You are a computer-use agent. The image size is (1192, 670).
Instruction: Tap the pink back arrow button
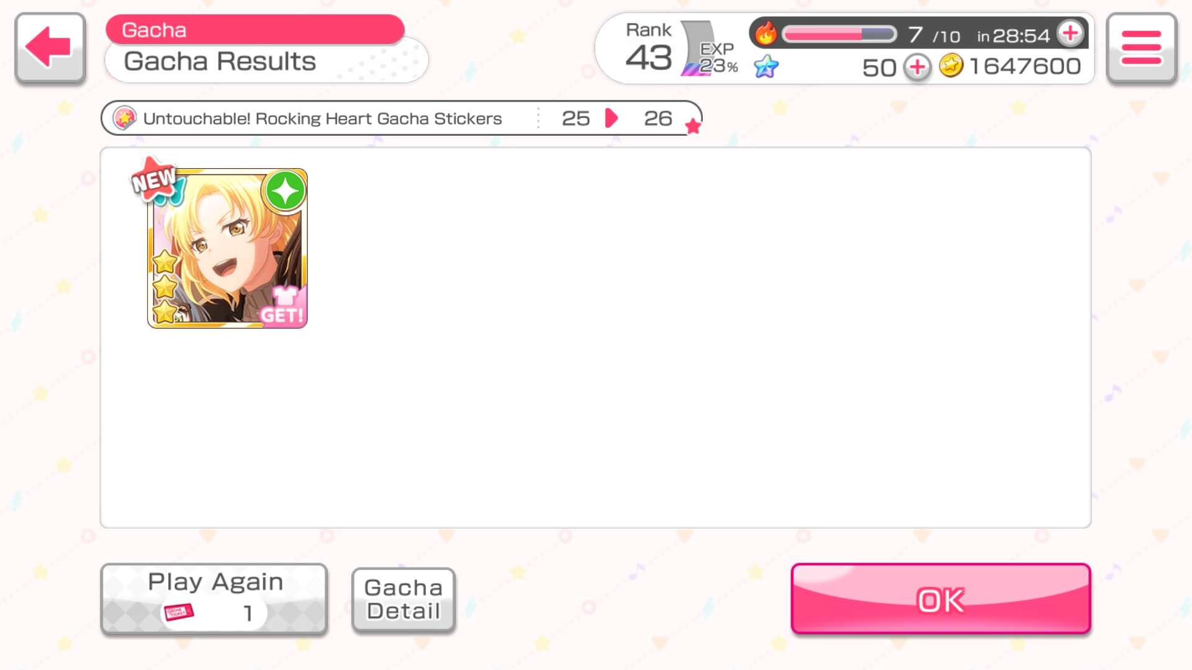50,48
